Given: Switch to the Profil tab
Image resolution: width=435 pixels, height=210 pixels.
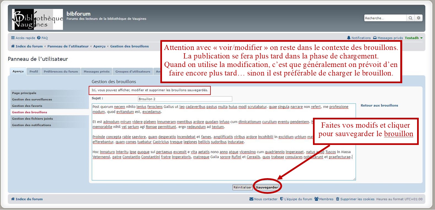Looking at the screenshot, I should 34,71.
